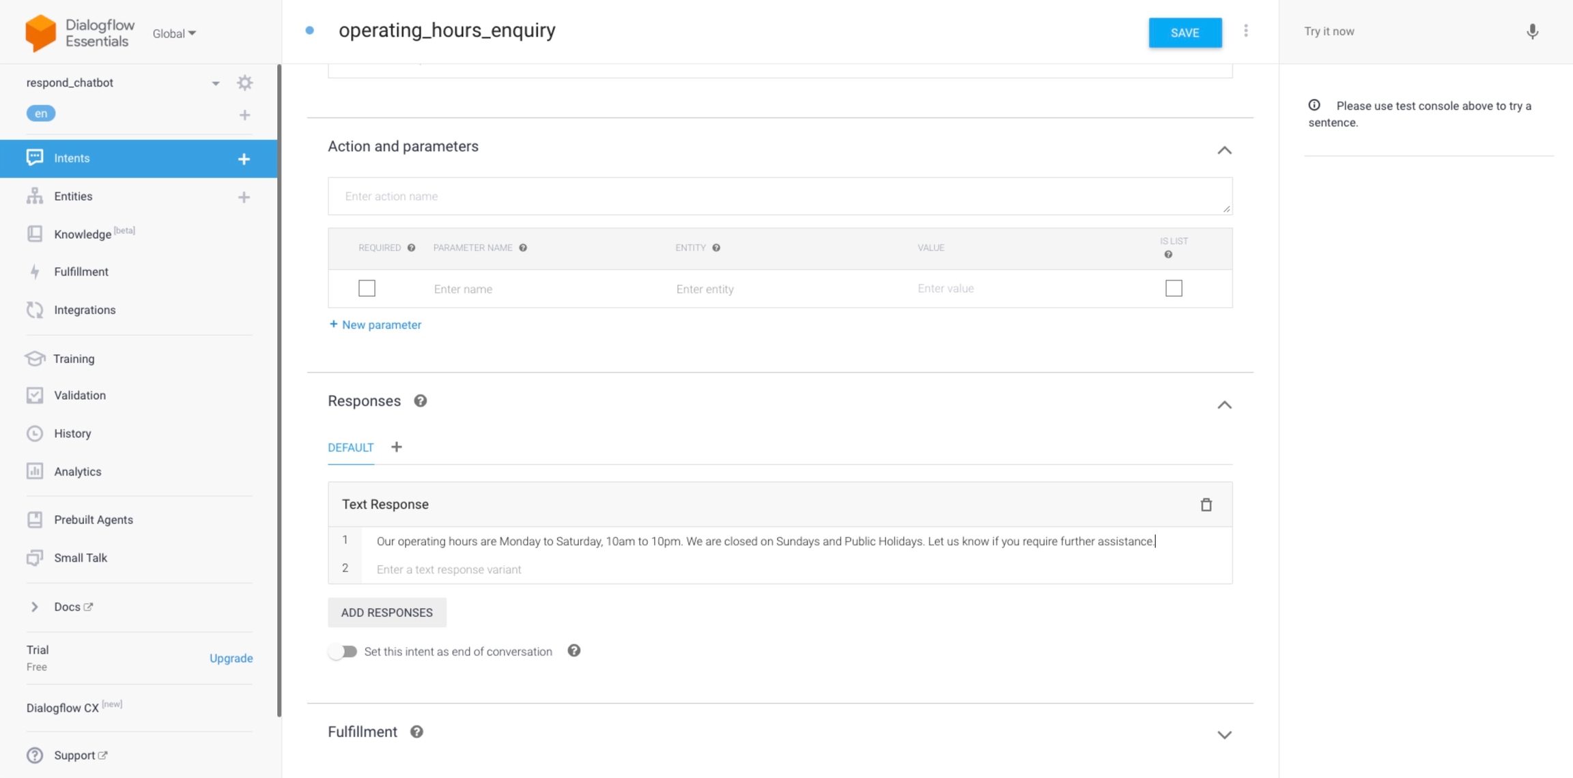Open agent settings gear
The width and height of the screenshot is (1573, 778).
pos(244,82)
